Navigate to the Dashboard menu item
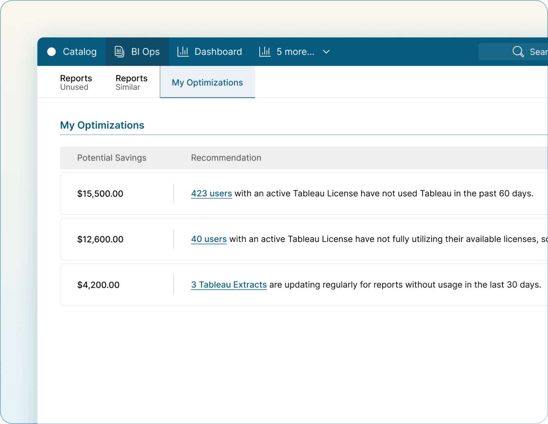Screen dimensions: 548x424 click(218, 51)
